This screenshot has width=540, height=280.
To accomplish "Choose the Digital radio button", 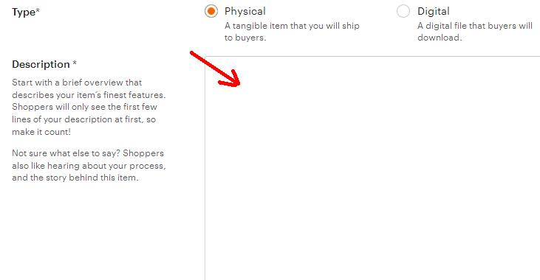I will click(x=403, y=11).
